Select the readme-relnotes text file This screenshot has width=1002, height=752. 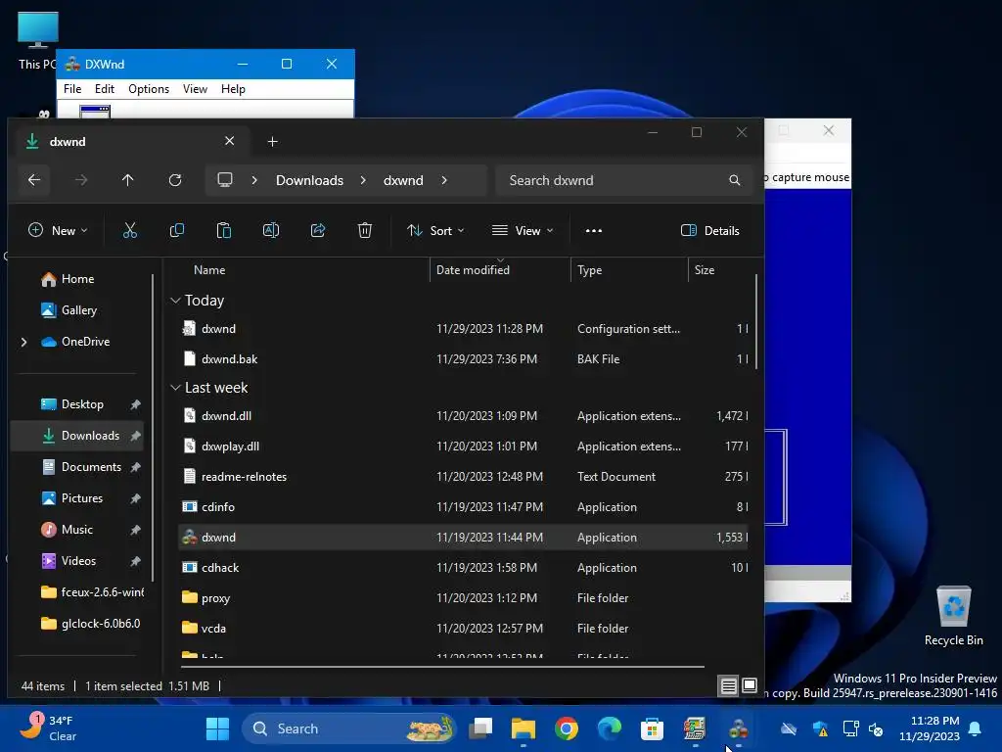pos(463,477)
